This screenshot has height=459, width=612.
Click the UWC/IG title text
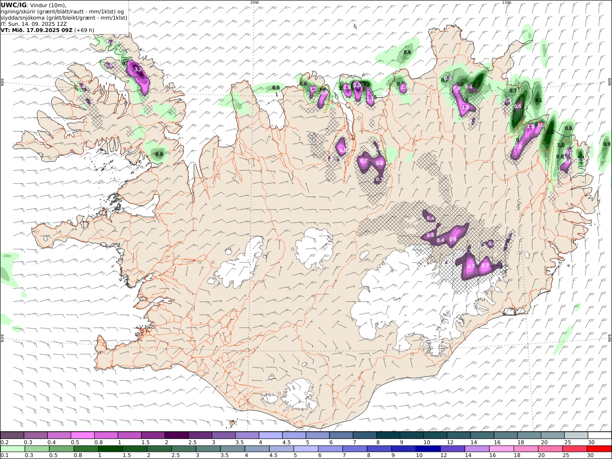(x=14, y=5)
